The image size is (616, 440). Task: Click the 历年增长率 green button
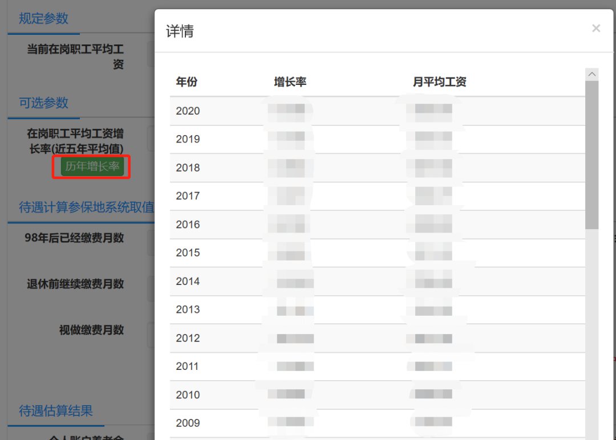click(92, 167)
